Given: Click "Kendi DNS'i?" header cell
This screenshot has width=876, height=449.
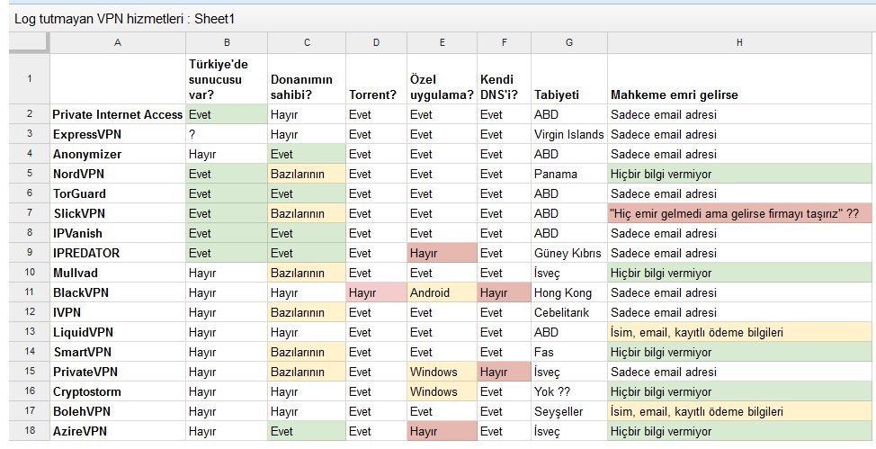Looking at the screenshot, I should (x=504, y=79).
